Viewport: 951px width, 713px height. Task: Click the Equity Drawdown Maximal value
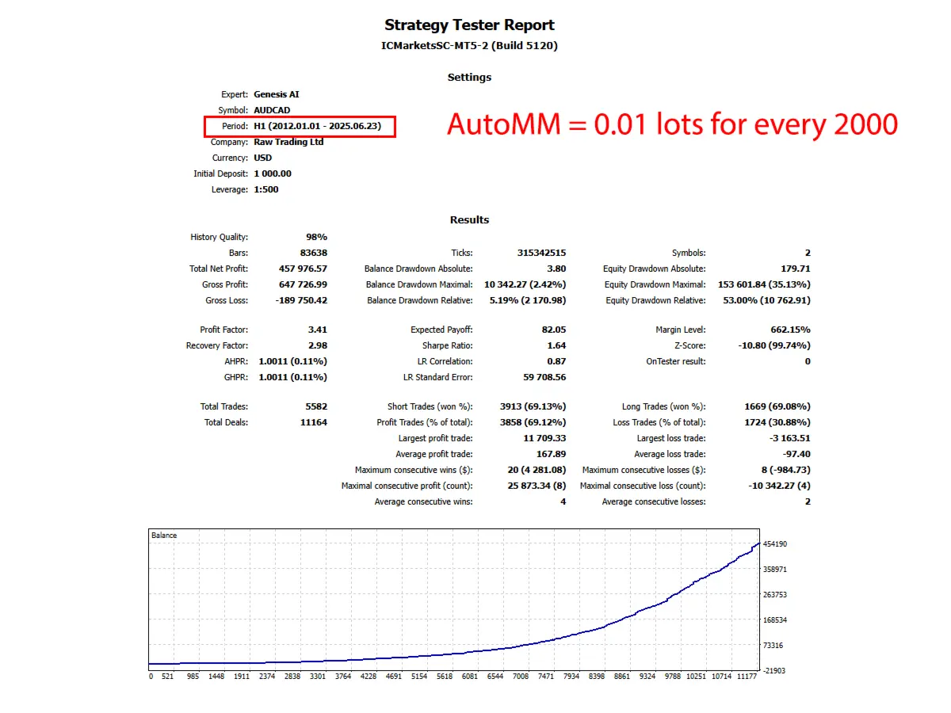(763, 284)
